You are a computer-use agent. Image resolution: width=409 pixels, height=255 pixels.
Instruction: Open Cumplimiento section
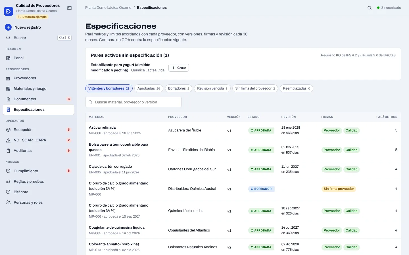pyautogui.click(x=39, y=171)
